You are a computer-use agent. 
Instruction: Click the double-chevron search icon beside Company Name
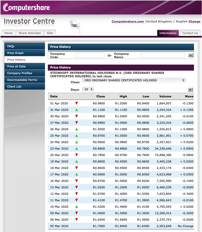click(x=190, y=55)
